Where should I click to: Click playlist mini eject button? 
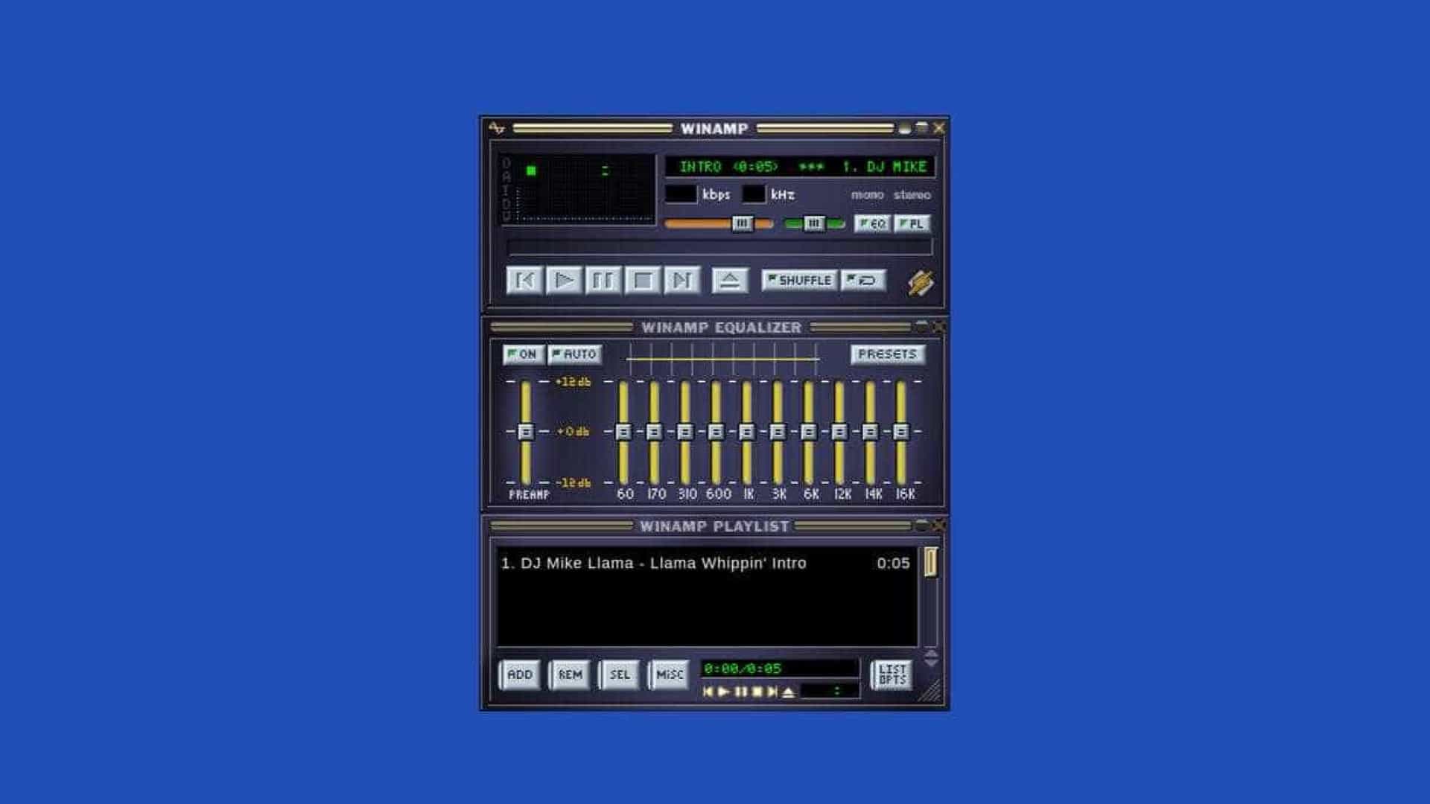click(789, 692)
